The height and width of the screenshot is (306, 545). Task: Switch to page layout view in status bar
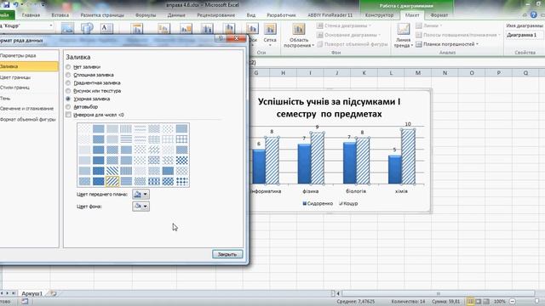[479, 302]
